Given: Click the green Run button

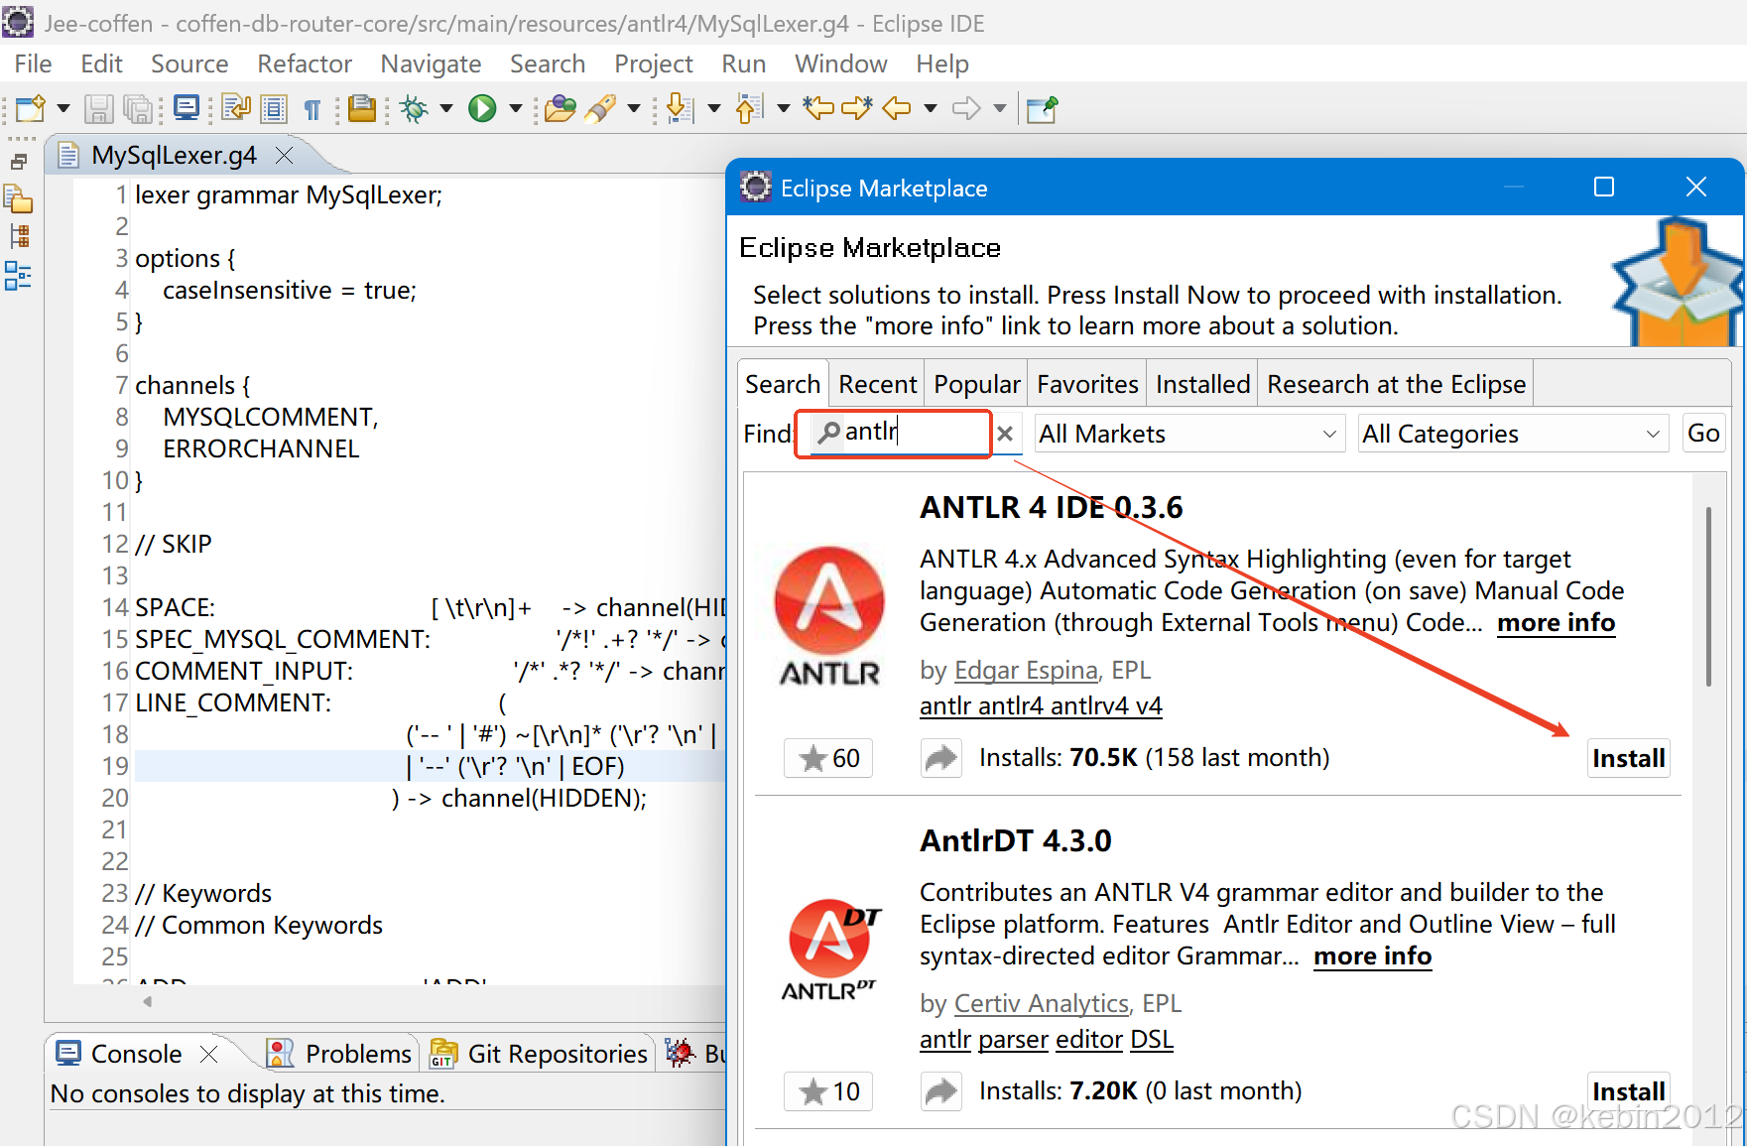Looking at the screenshot, I should click(x=482, y=107).
